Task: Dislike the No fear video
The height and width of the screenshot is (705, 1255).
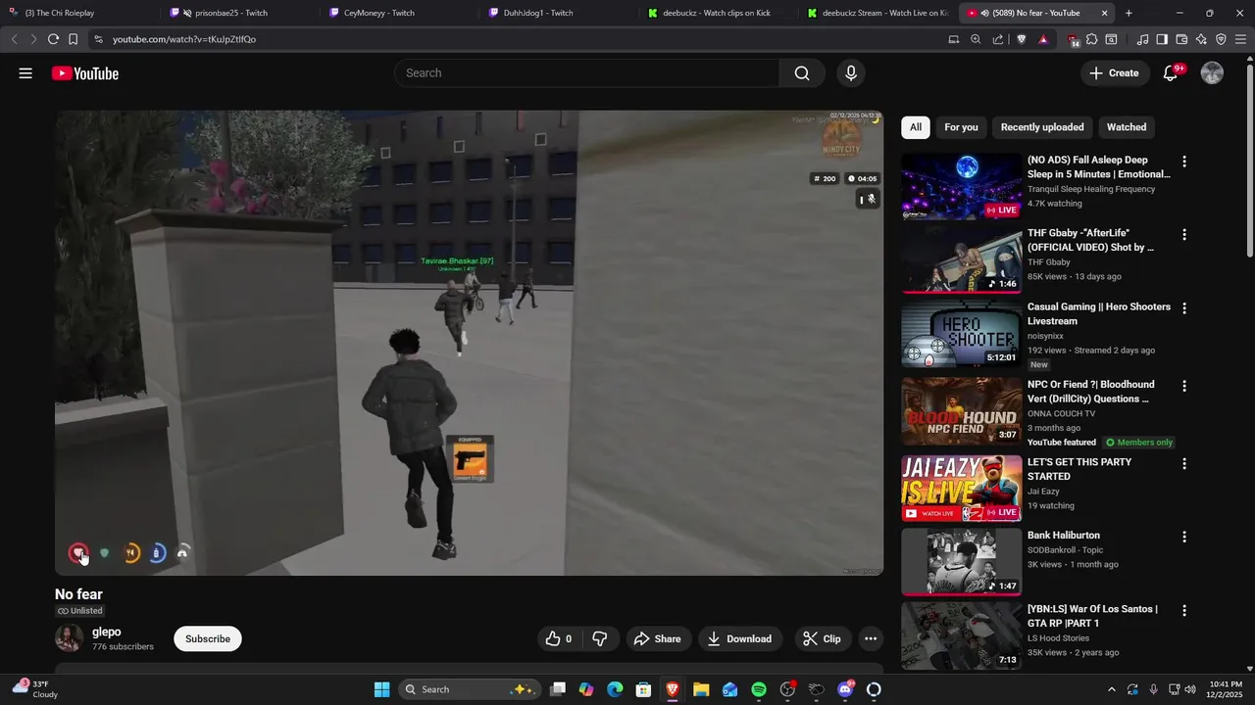Action: [600, 638]
